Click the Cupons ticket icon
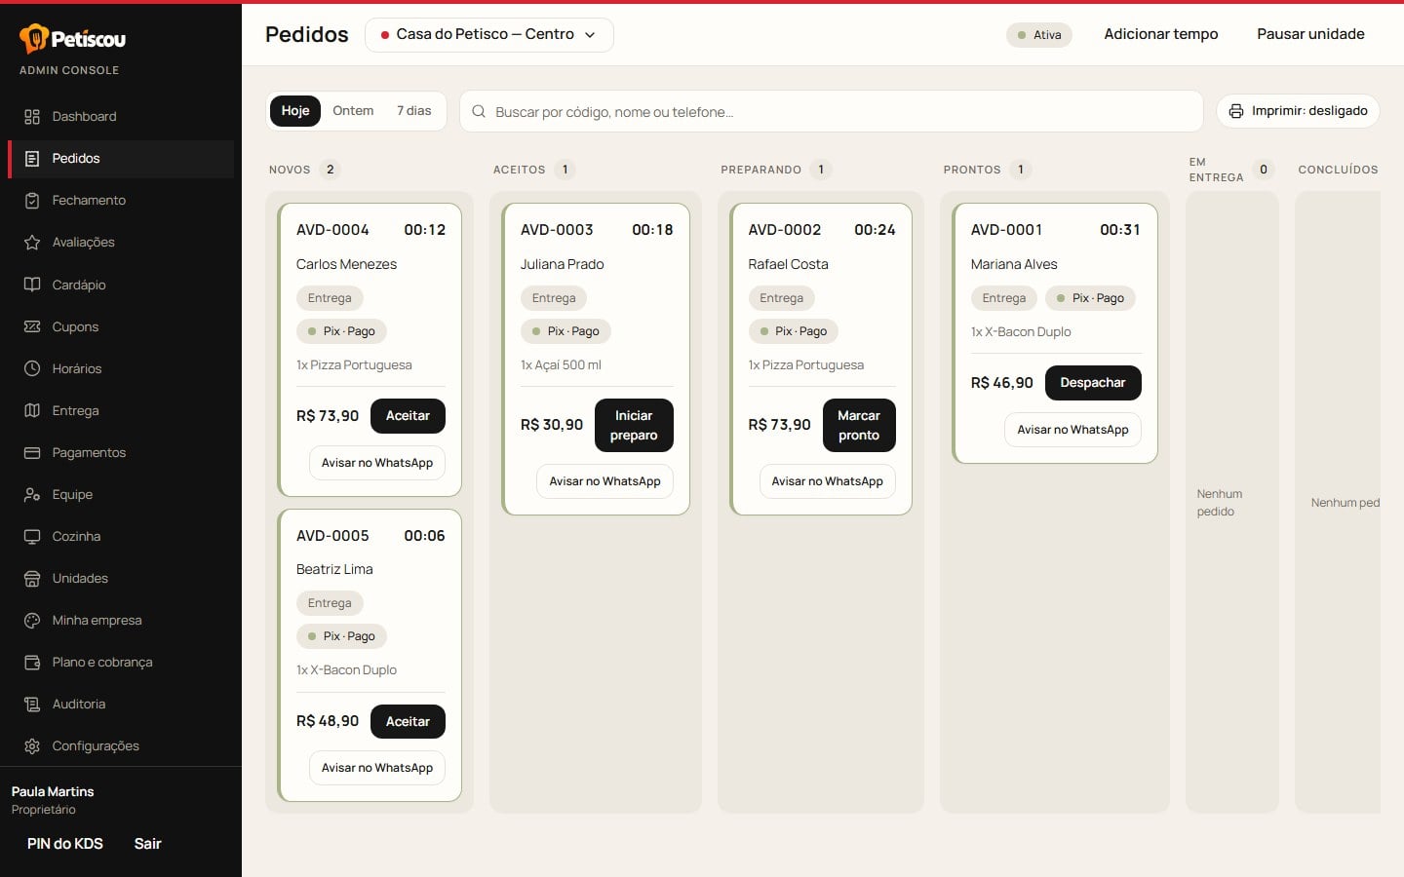The height and width of the screenshot is (877, 1404). click(32, 326)
